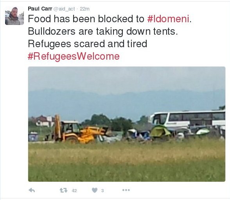Expand the attached camp photo
This screenshot has width=230, height=200.
click(x=127, y=124)
